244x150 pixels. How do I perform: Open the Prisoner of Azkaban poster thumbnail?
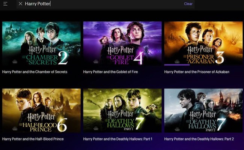click(x=203, y=42)
